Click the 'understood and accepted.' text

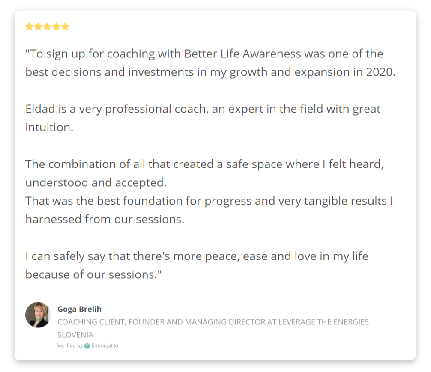tap(96, 183)
